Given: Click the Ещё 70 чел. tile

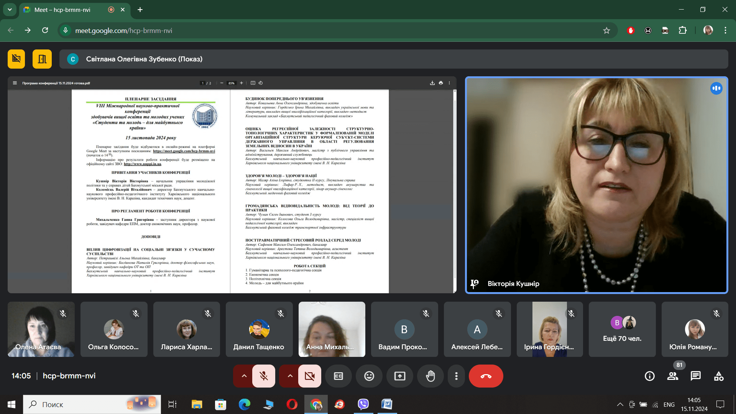Looking at the screenshot, I should pos(622,329).
